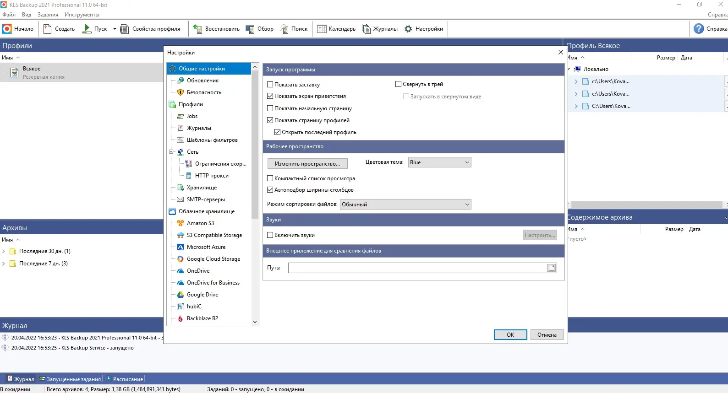The height and width of the screenshot is (393, 728).
Task: Switch to Запущенные задания tab
Action: [70, 379]
